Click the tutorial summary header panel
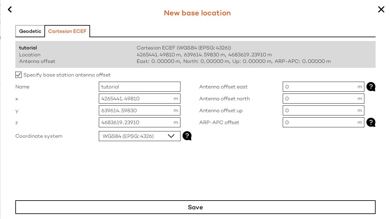This screenshot has height=219, width=390. 195,54
